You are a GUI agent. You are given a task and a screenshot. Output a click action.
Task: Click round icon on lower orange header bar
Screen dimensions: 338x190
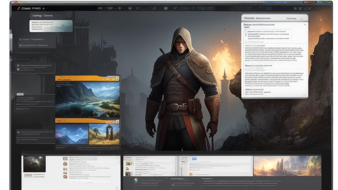coord(117,122)
